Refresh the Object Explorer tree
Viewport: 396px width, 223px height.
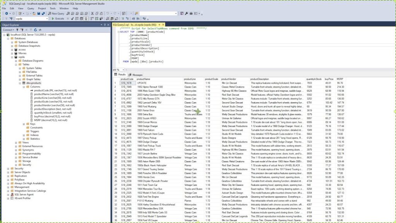[x=35, y=30]
